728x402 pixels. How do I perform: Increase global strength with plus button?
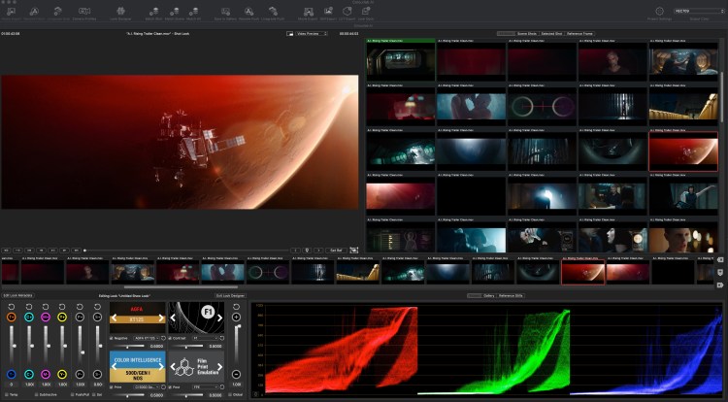click(x=236, y=318)
